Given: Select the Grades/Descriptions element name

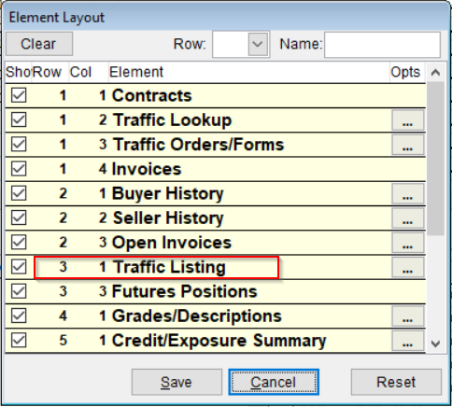Looking at the screenshot, I should coord(197,316).
